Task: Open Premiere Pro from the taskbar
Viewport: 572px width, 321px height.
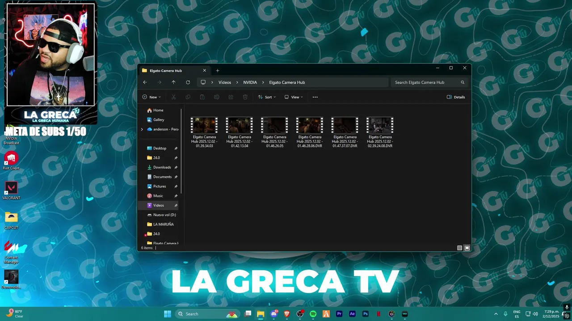Action: tap(339, 314)
